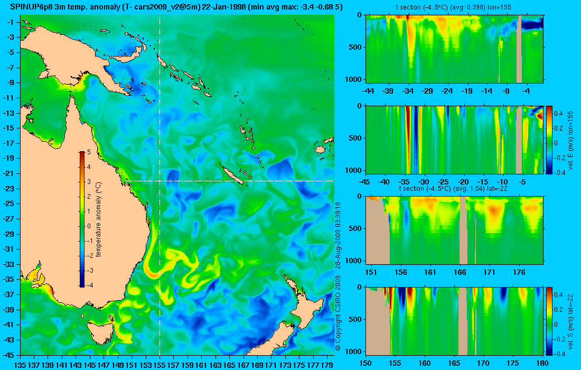Click the SPINUP6p8 temp. anomaly title text
Viewport: 581px width, 370px height.
176,7
